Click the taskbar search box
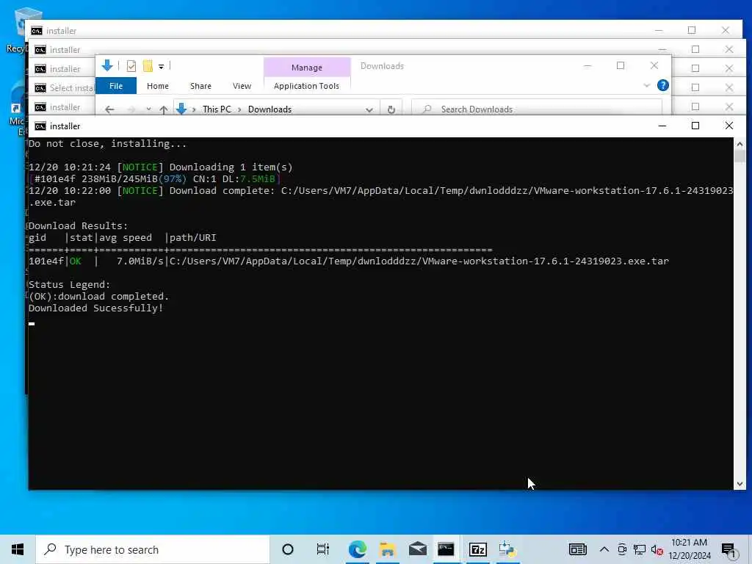 pos(153,549)
